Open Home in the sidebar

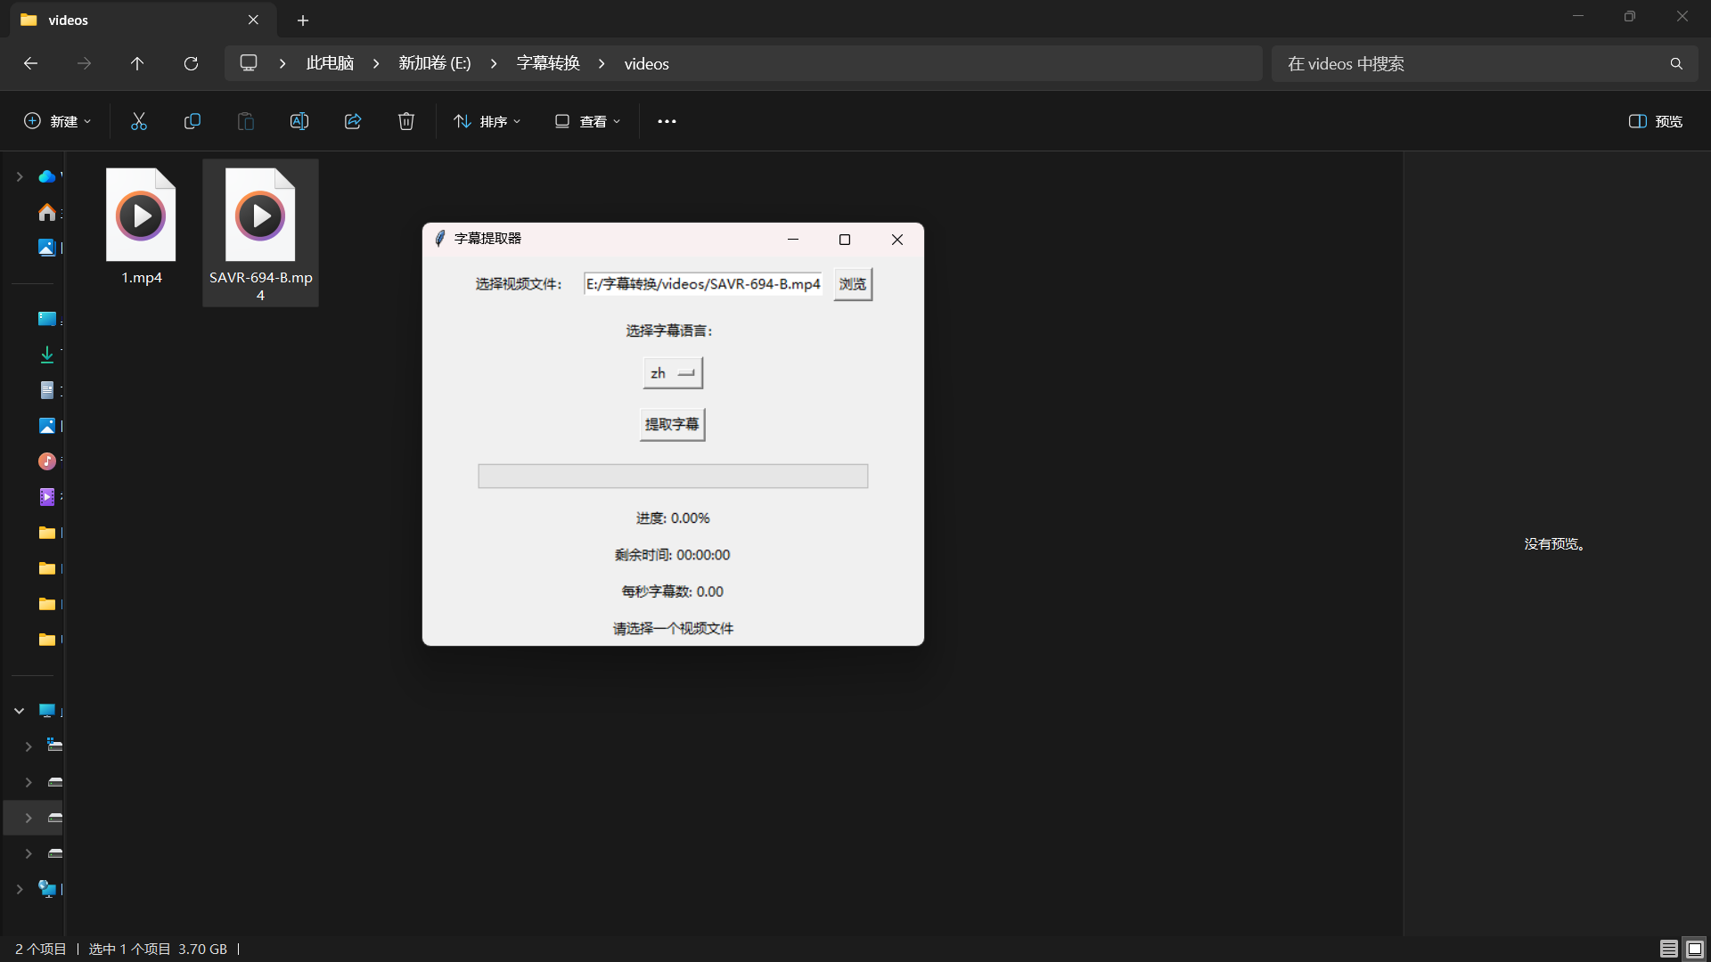pyautogui.click(x=47, y=212)
